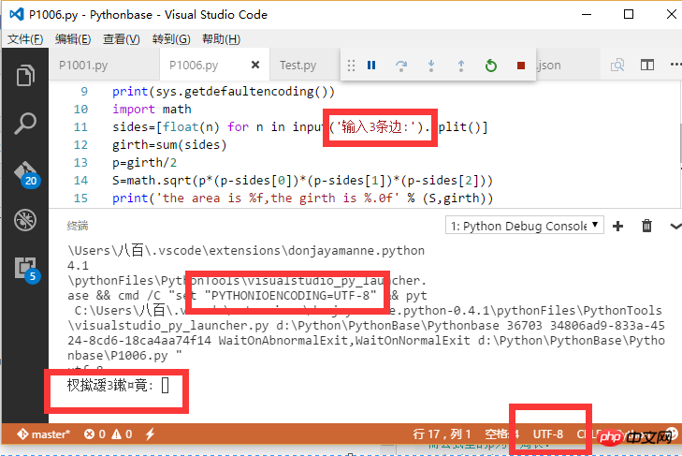Viewport: 682px width, 456px height.
Task: Click the 'import math' line in editor
Action: click(x=152, y=110)
